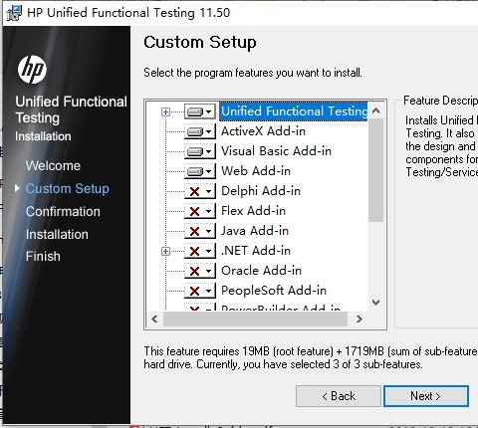Select the Flex Add-in feature

pos(253,211)
